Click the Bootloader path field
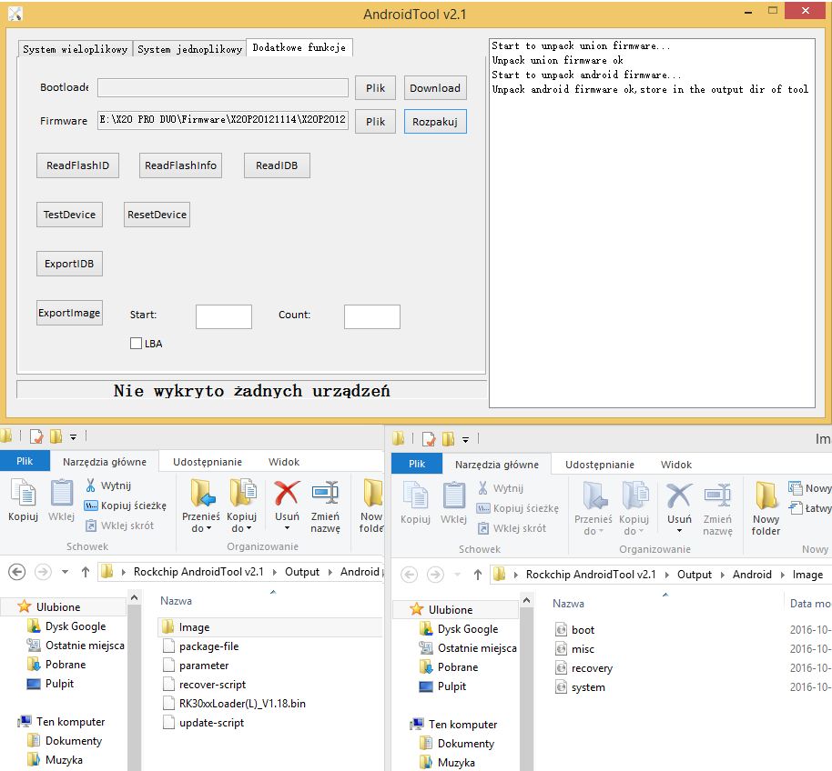The image size is (832, 771). tap(222, 88)
